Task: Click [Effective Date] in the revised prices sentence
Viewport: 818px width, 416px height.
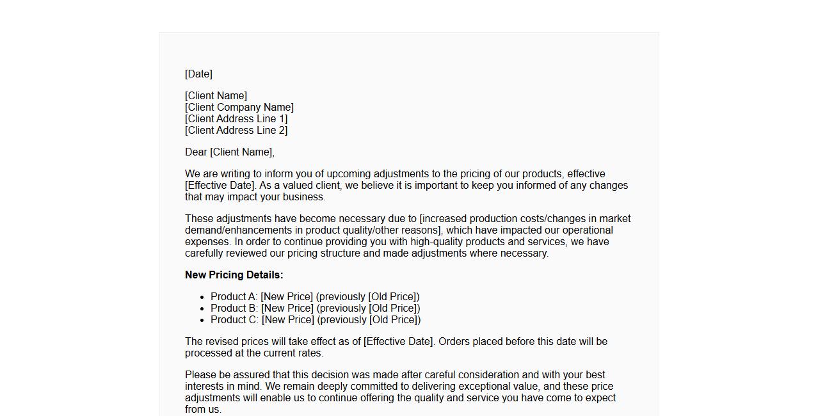Action: point(399,342)
